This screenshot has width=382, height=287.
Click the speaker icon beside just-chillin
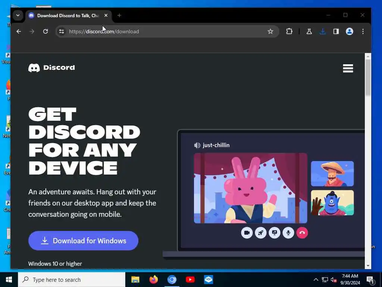(197, 145)
